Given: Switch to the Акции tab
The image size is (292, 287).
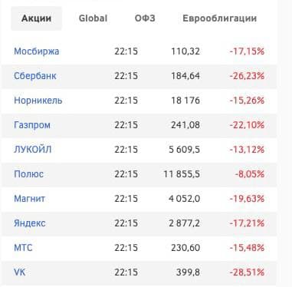Looking at the screenshot, I should pos(36,18).
